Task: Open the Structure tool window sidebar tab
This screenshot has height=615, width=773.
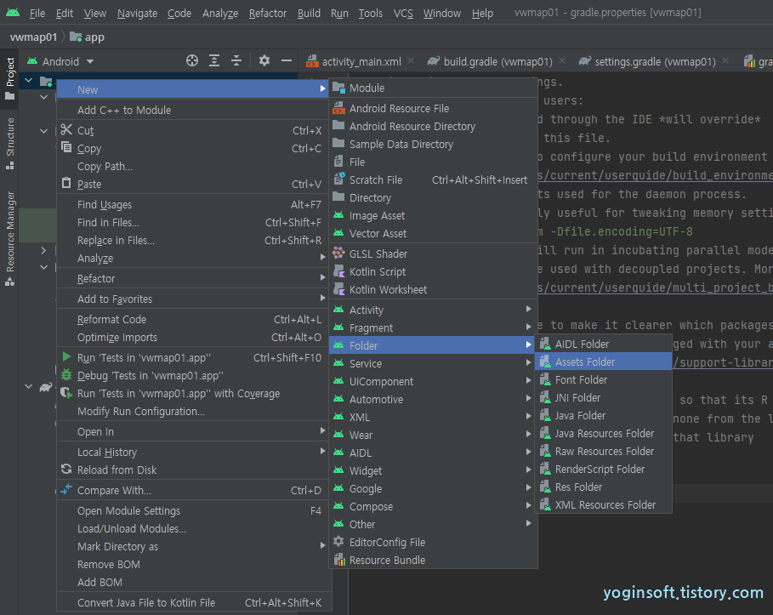Action: pos(10,143)
